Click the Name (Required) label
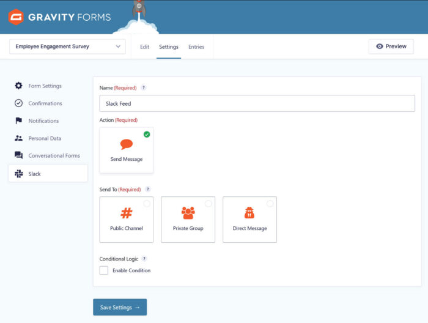The width and height of the screenshot is (428, 323). [x=118, y=87]
